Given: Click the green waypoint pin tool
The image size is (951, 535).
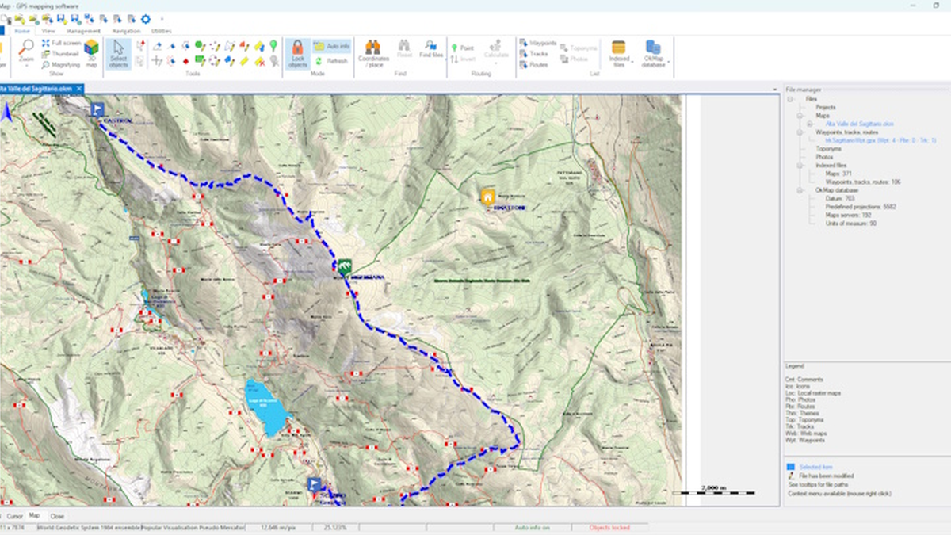Looking at the screenshot, I should coord(273,45).
